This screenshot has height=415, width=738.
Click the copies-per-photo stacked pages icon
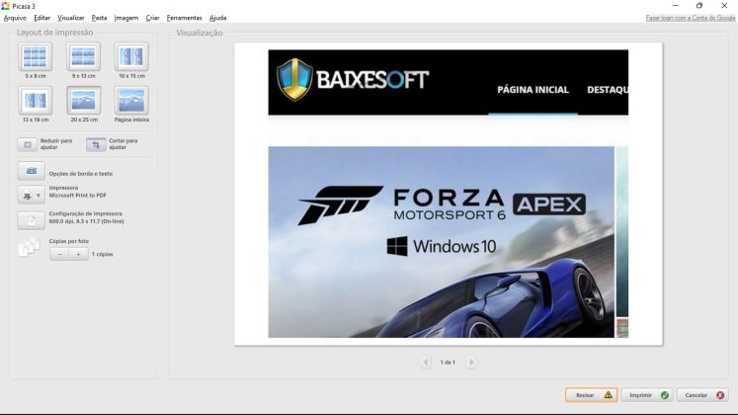[29, 247]
